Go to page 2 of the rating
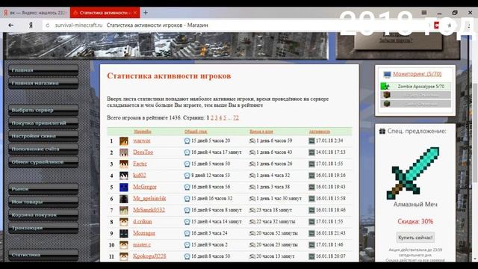 tap(212, 118)
